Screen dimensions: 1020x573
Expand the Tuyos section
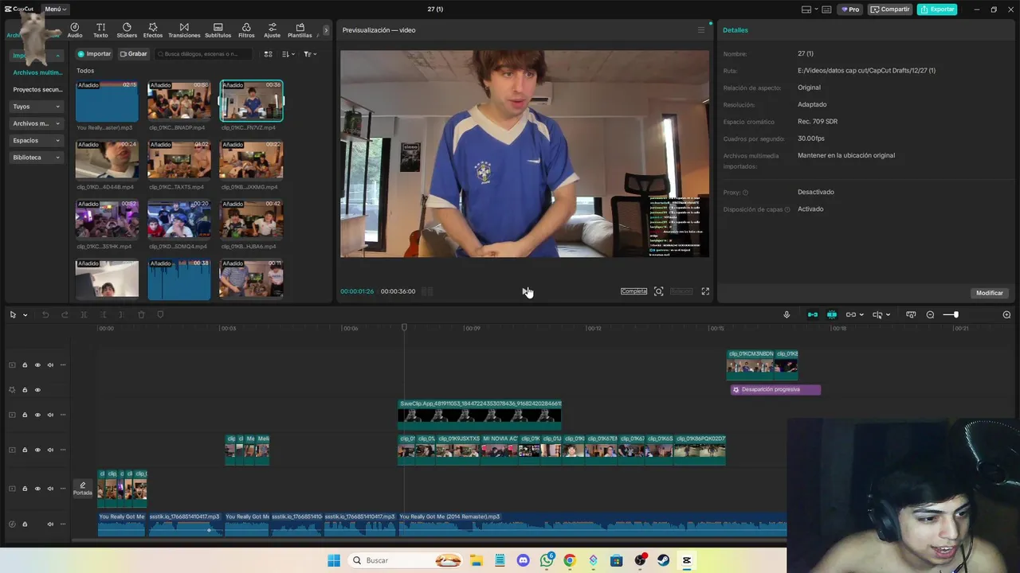36,107
